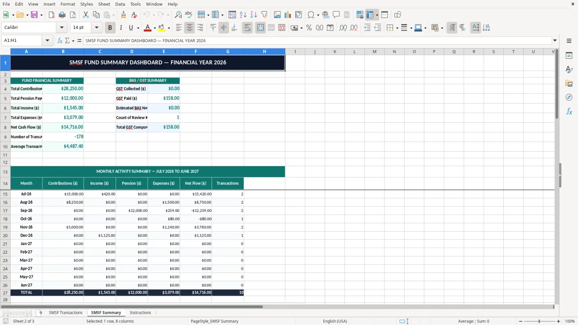Toggle Print Preview

point(73,15)
